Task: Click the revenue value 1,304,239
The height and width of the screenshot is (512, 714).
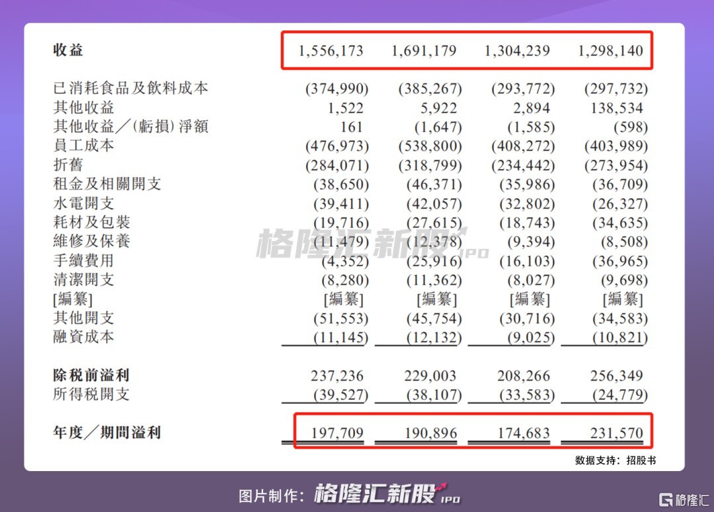Action: [517, 50]
